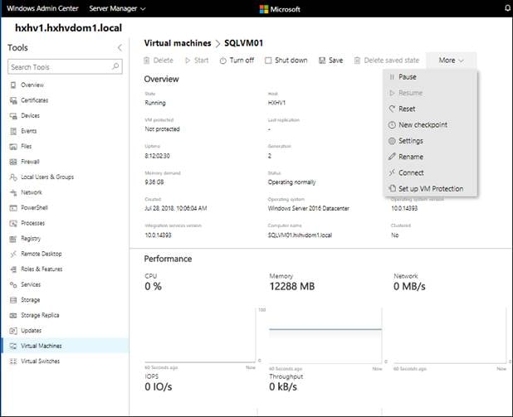Click the Operating normally status text
The image size is (513, 417).
click(x=292, y=182)
